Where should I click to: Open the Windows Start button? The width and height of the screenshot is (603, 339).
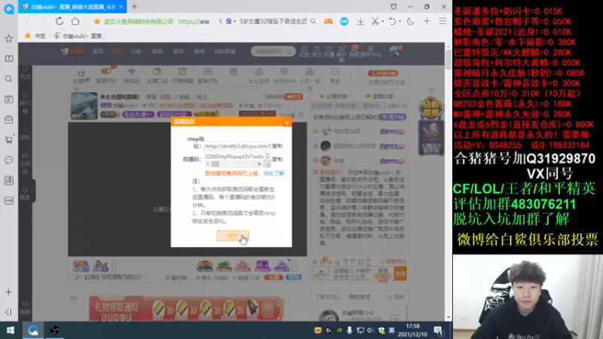click(11, 330)
